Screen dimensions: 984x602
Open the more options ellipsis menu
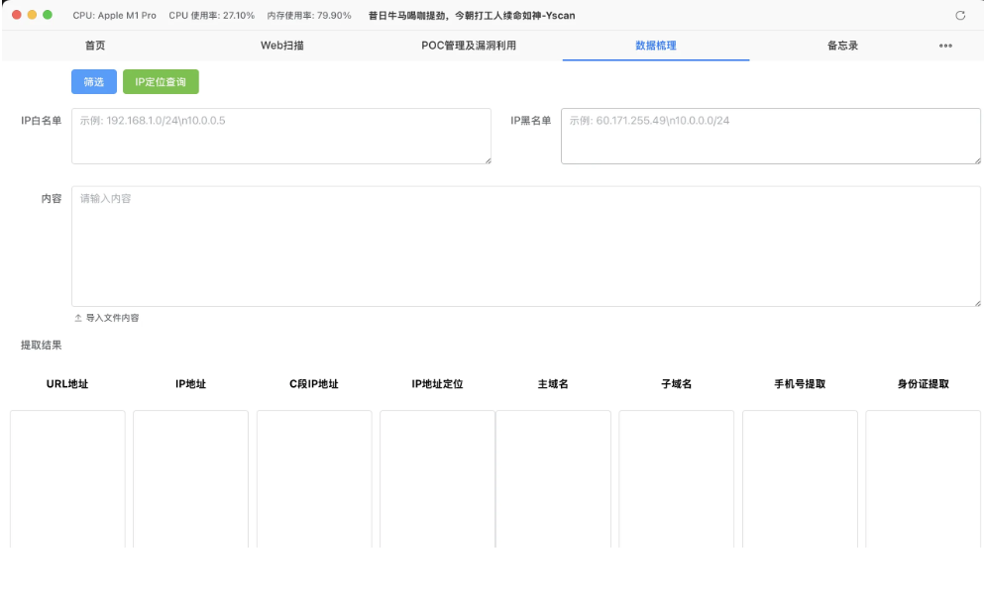click(x=945, y=46)
